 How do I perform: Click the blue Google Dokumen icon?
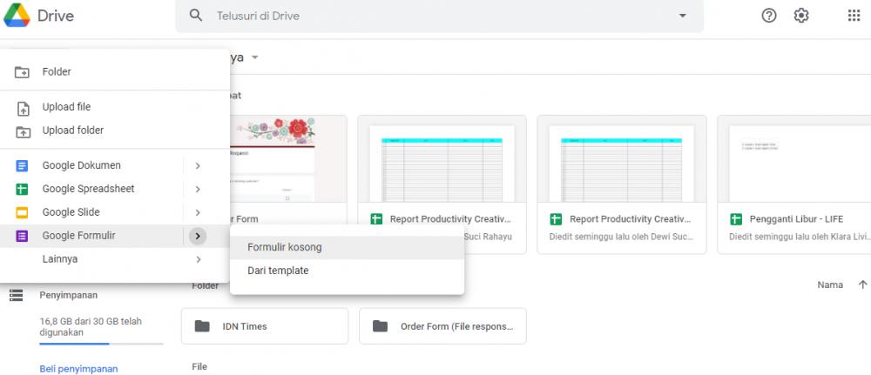[22, 166]
